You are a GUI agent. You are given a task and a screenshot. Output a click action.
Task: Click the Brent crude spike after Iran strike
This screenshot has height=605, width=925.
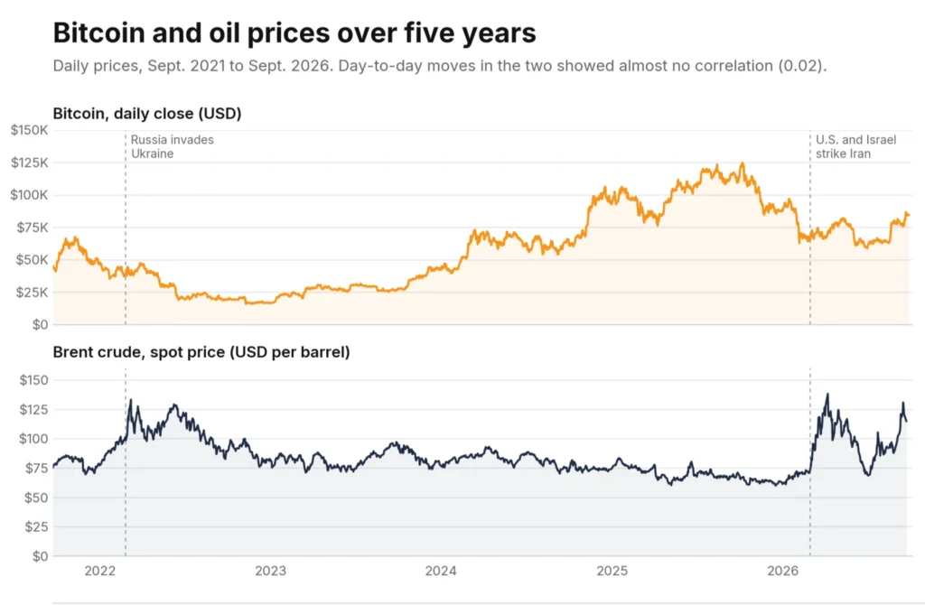pos(827,396)
